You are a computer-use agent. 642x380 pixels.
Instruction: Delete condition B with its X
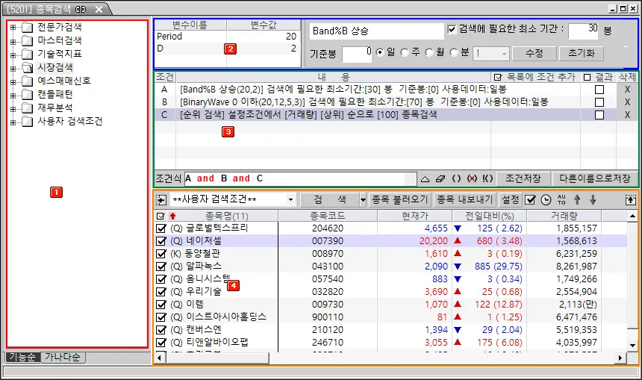click(627, 102)
